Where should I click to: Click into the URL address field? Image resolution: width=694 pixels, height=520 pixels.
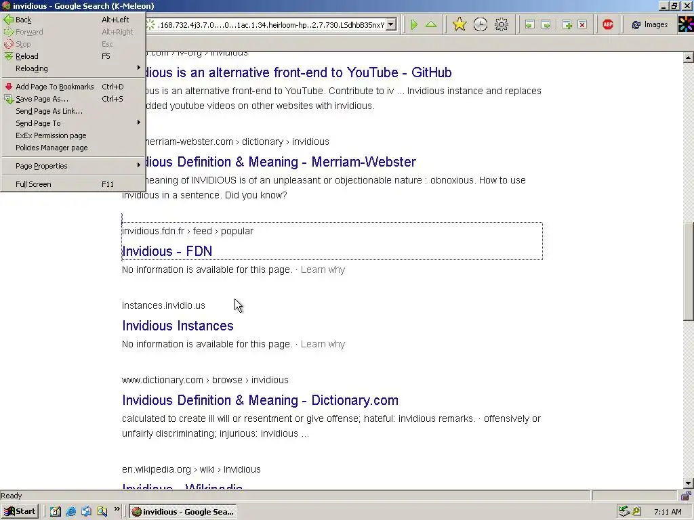271,25
